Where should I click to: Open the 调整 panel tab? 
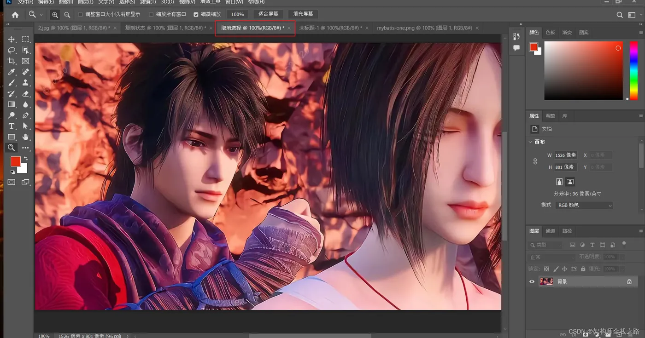[x=551, y=116]
